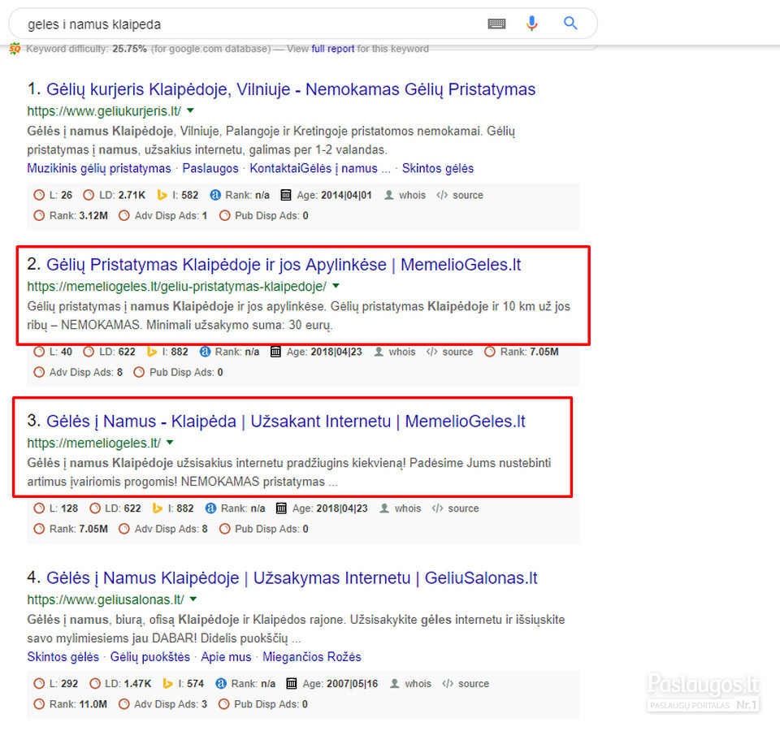780x731 pixels.
Task: Click 'LD: 1.47K' metric under result 4
Action: (120, 684)
